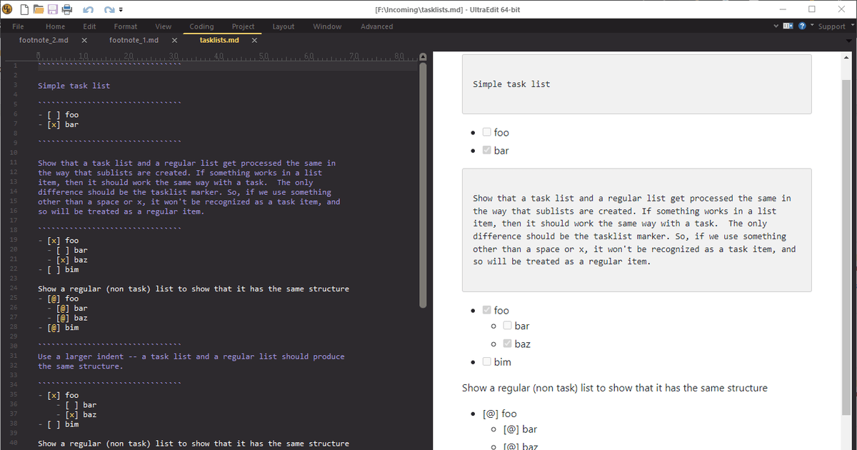857x450 pixels.
Task: Open the layout selector dropdown near Help
Action: click(x=788, y=26)
